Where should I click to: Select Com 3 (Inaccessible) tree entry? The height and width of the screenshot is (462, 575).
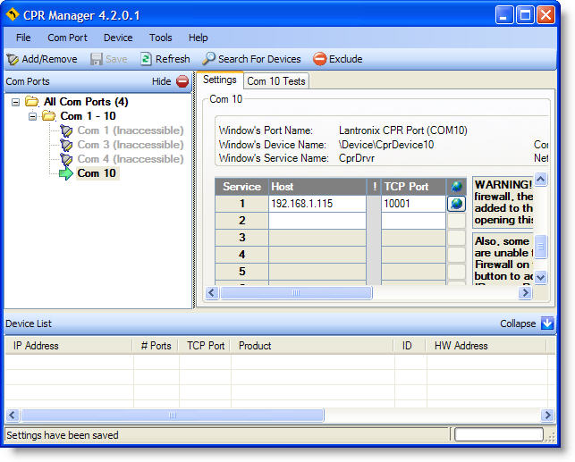pyautogui.click(x=131, y=145)
